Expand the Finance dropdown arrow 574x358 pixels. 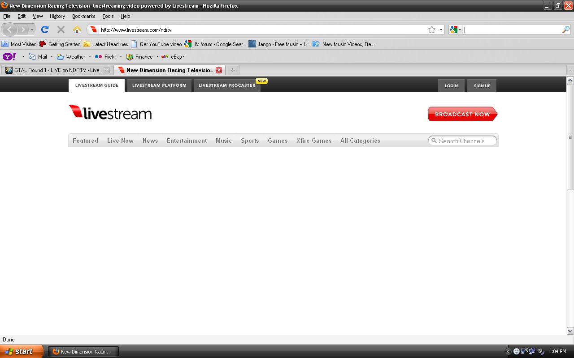tap(157, 57)
